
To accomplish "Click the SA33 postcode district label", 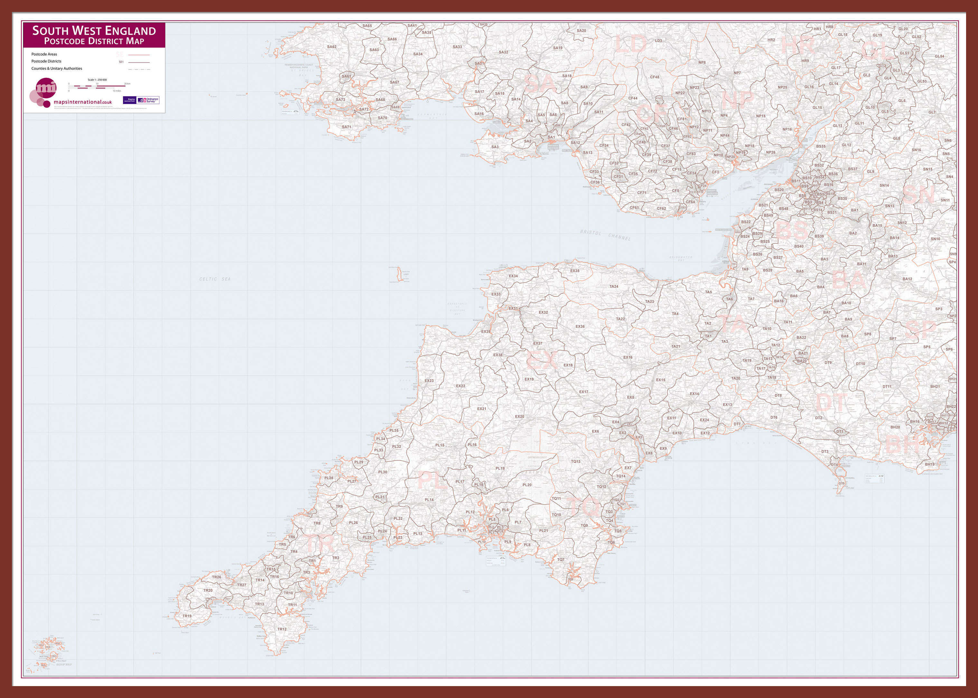I will click(457, 47).
